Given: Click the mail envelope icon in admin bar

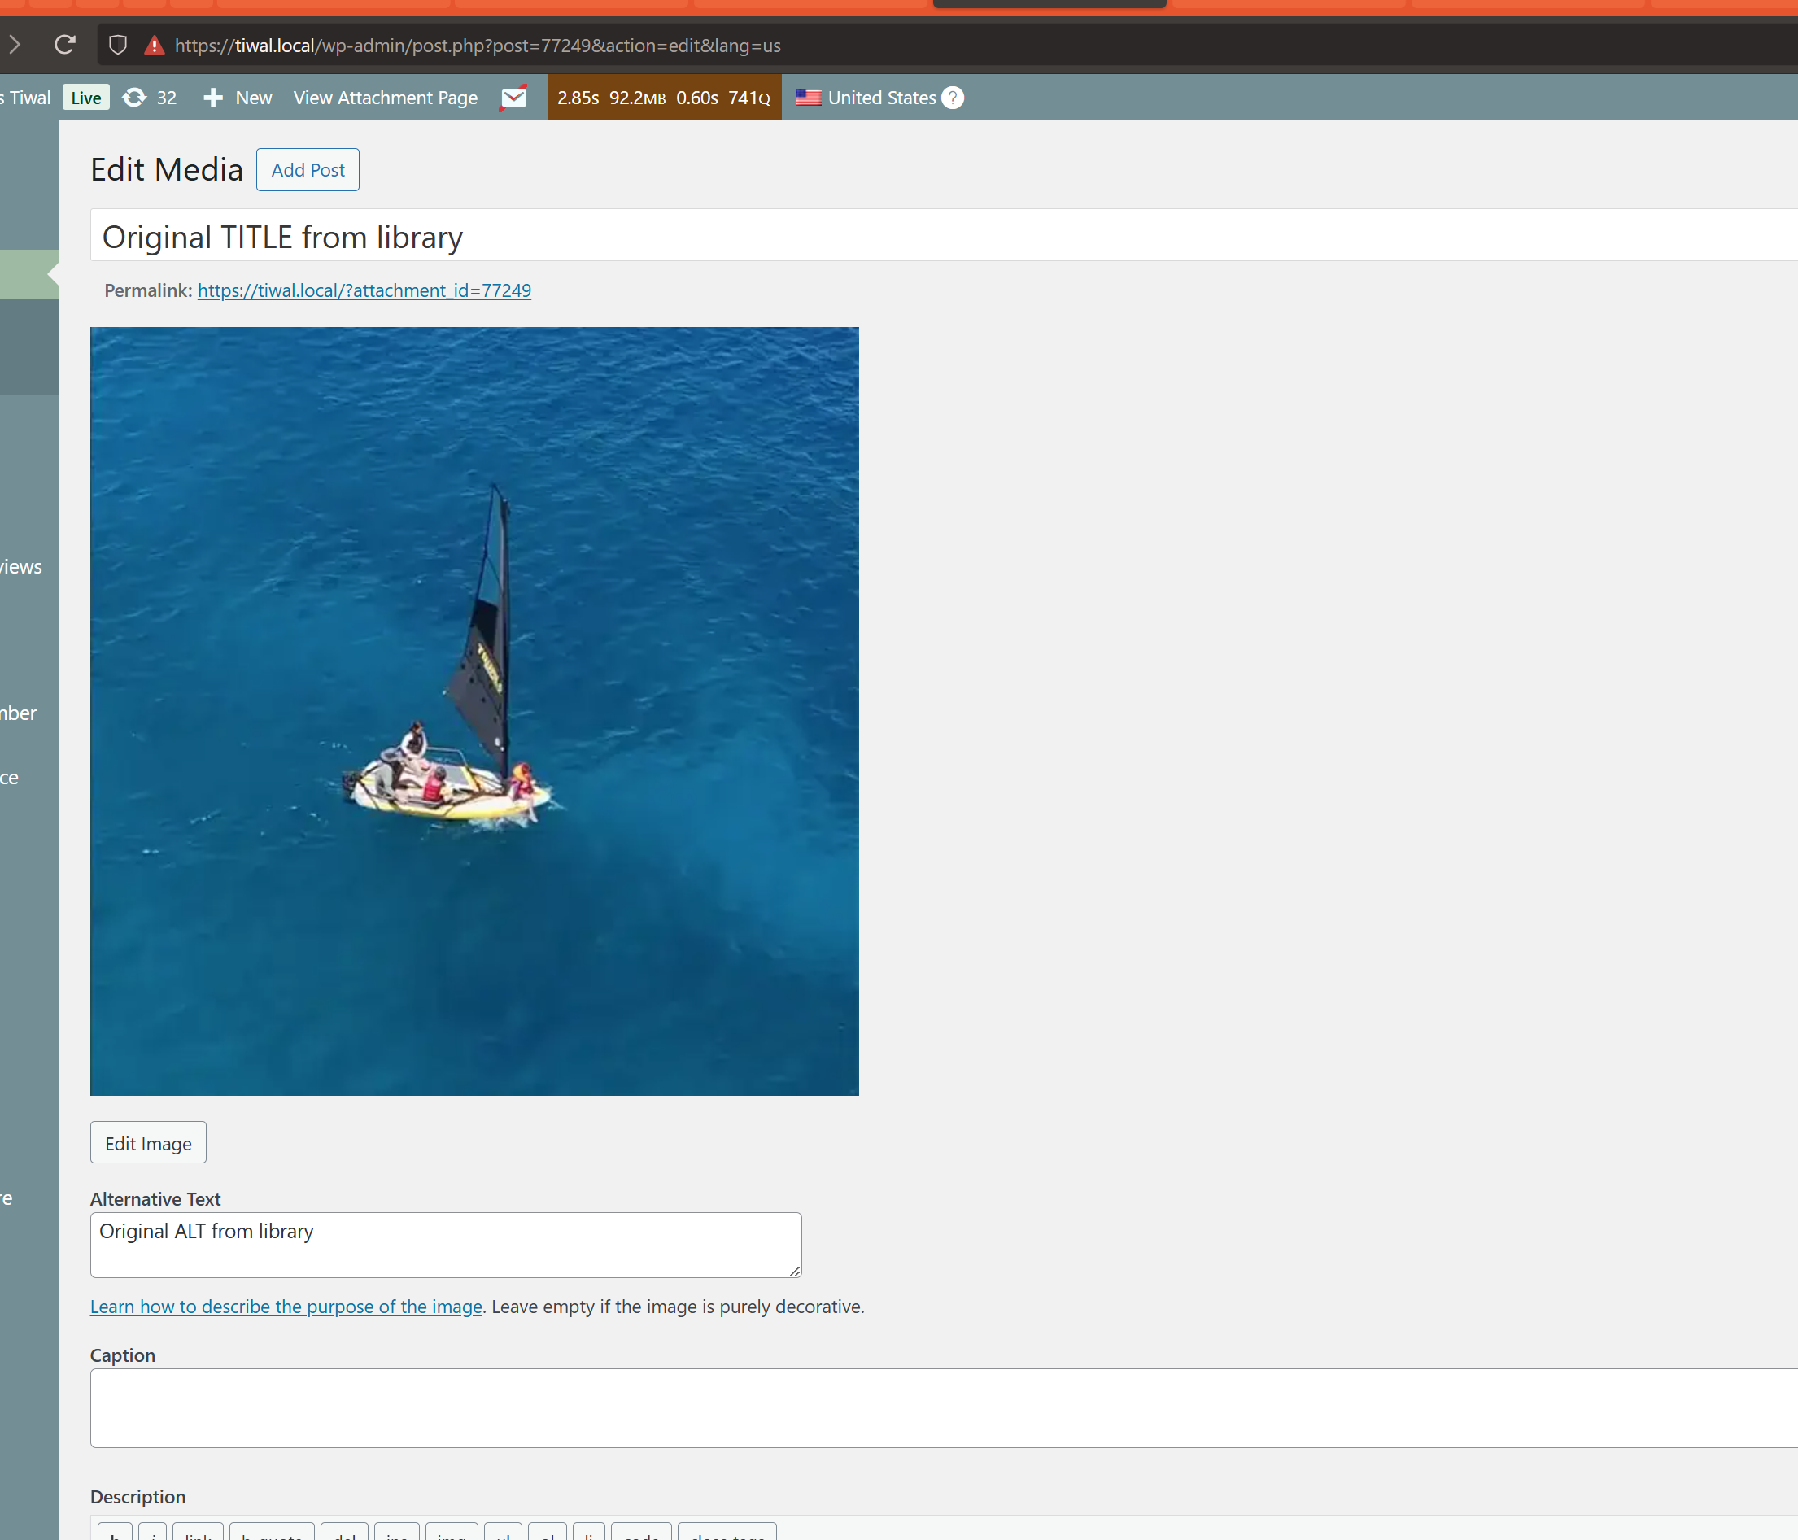Looking at the screenshot, I should 513,98.
